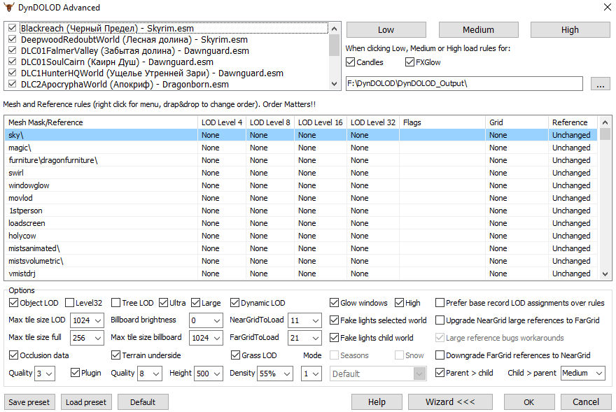The image size is (616, 412).
Task: Enable the Tree LOD checkbox
Action: click(x=115, y=303)
